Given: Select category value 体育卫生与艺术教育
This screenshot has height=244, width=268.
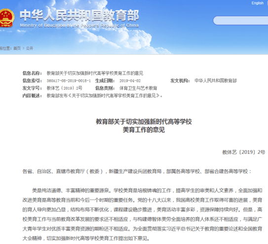Looking at the screenshot, I should click(138, 88).
